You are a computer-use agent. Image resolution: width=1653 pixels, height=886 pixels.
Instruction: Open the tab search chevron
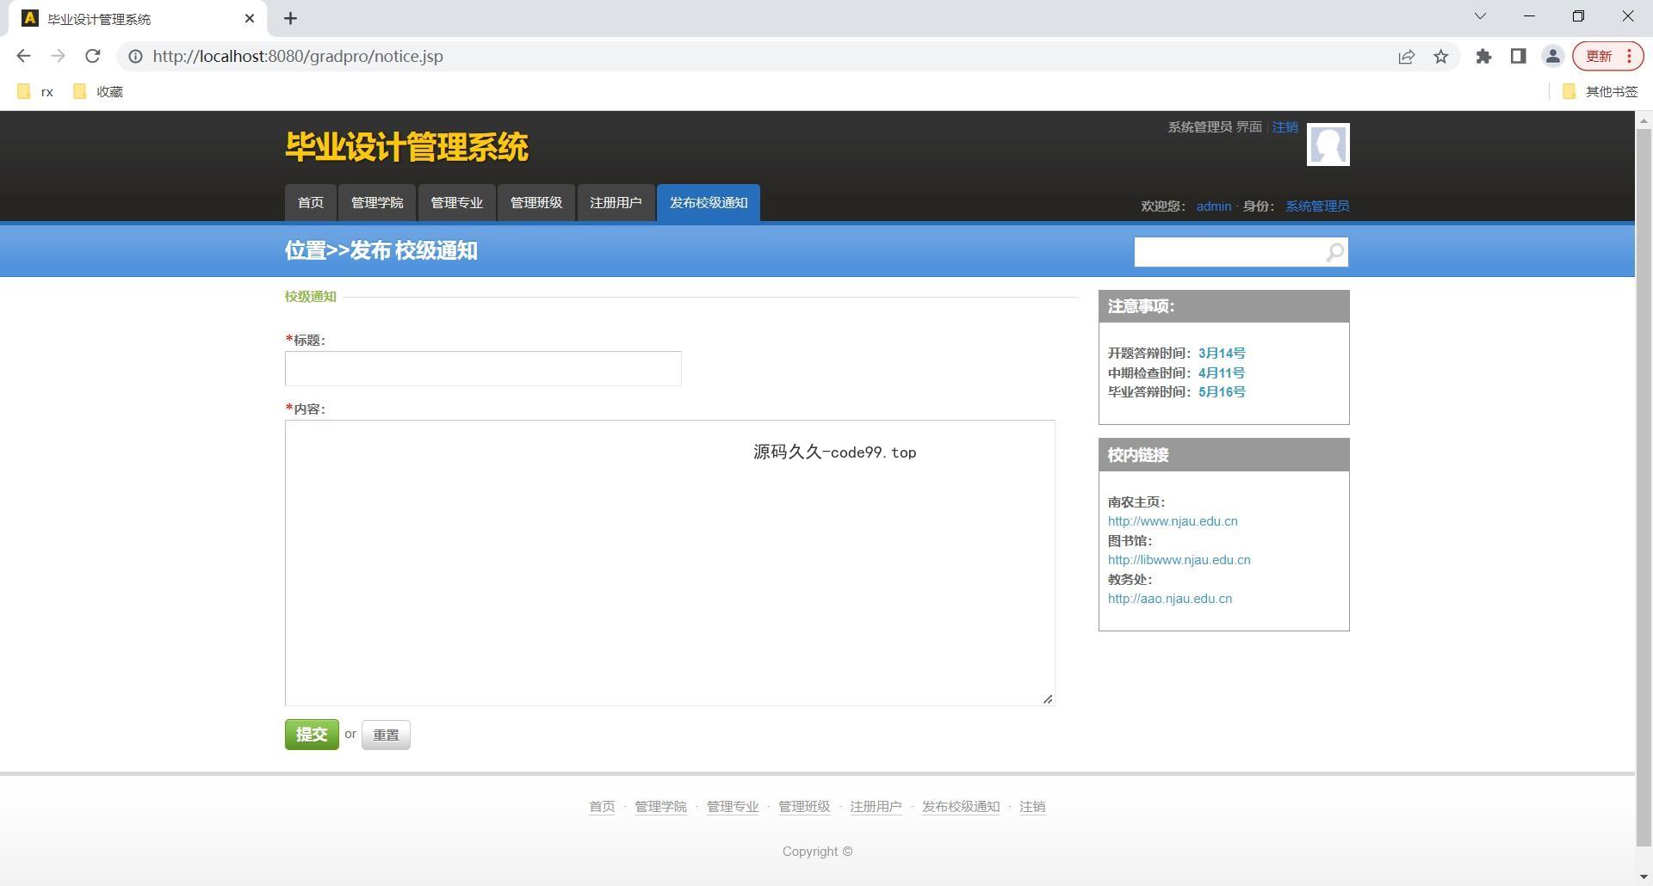1480,16
